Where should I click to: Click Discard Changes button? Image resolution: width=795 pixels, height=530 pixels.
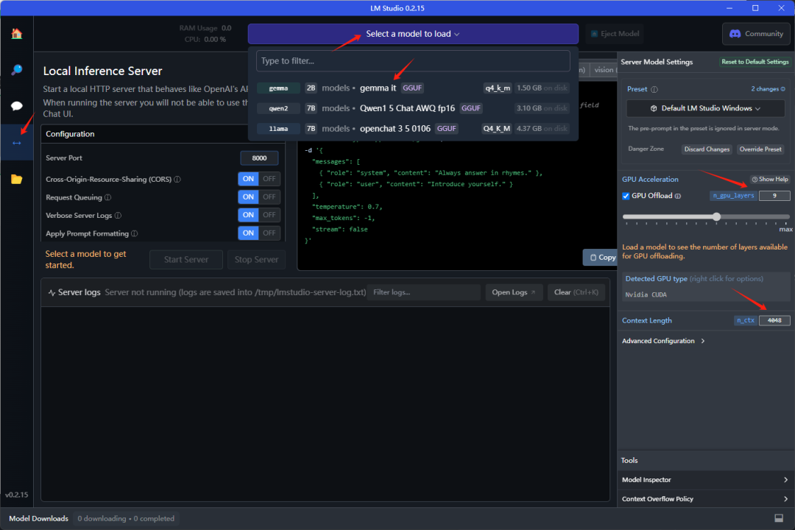point(707,149)
